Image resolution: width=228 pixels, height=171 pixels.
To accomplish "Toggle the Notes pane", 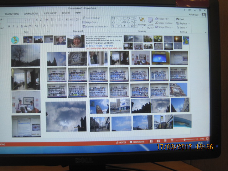I will click(x=121, y=142).
